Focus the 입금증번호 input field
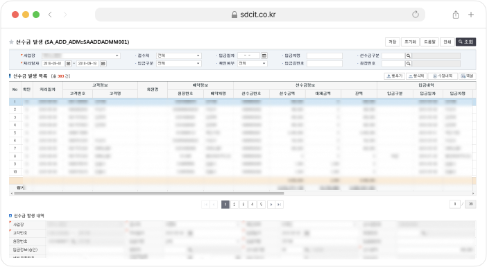Viewport: 487px width, 267px height. pyautogui.click(x=325, y=63)
